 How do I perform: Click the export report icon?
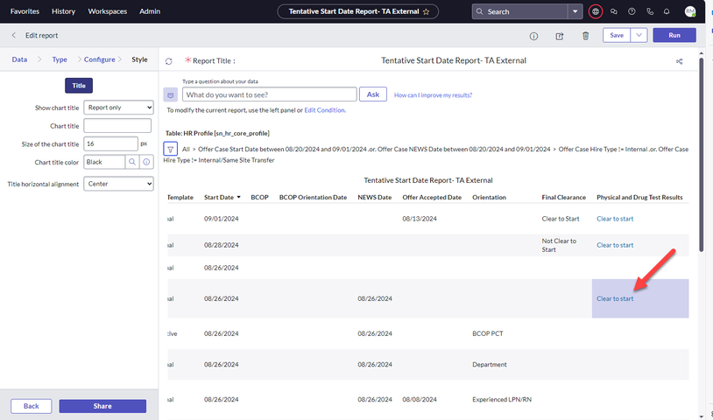point(560,36)
